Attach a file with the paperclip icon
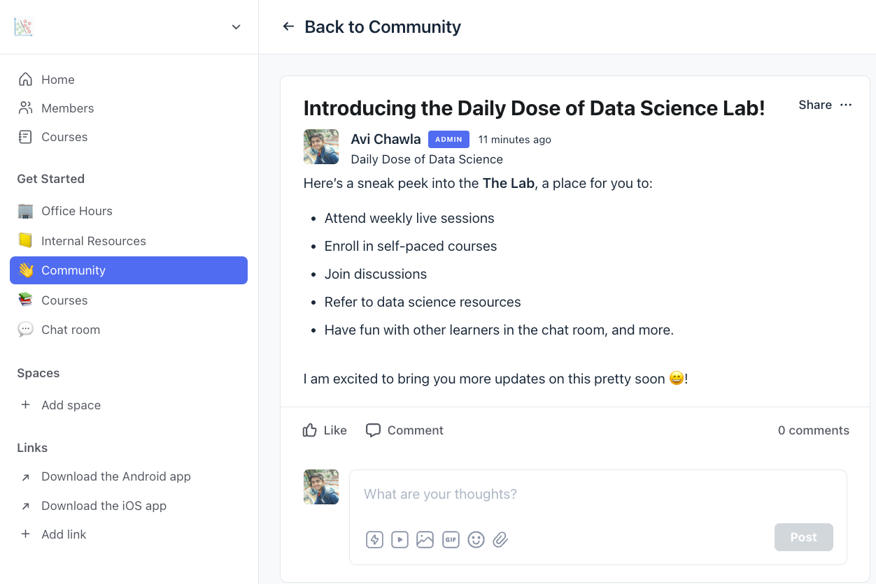Image resolution: width=876 pixels, height=584 pixels. pos(500,539)
